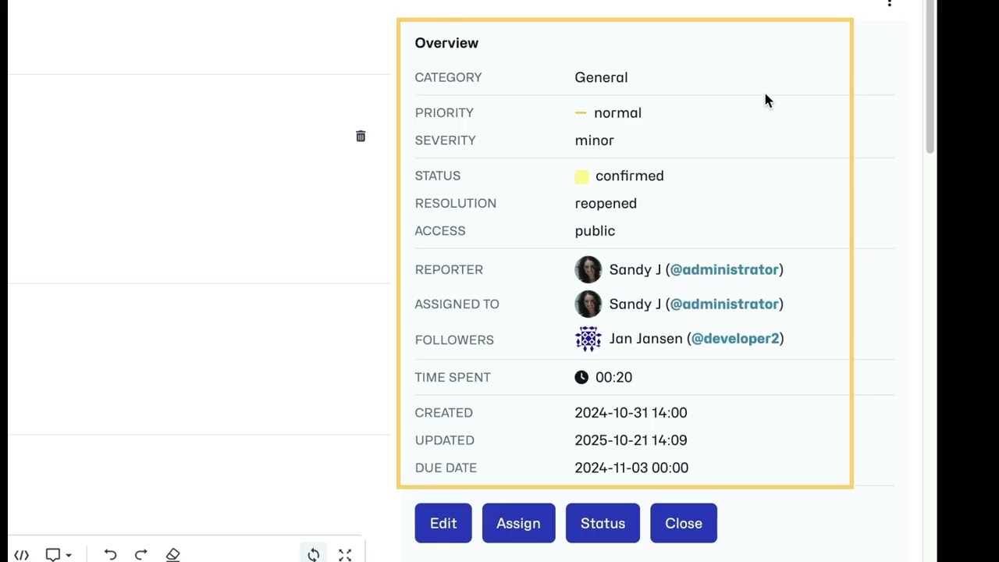
Task: Open the three-dot more options menu
Action: pos(889,4)
